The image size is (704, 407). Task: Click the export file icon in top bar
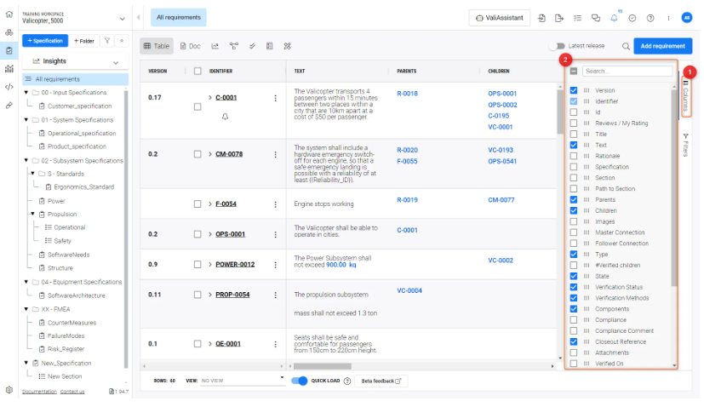[559, 18]
